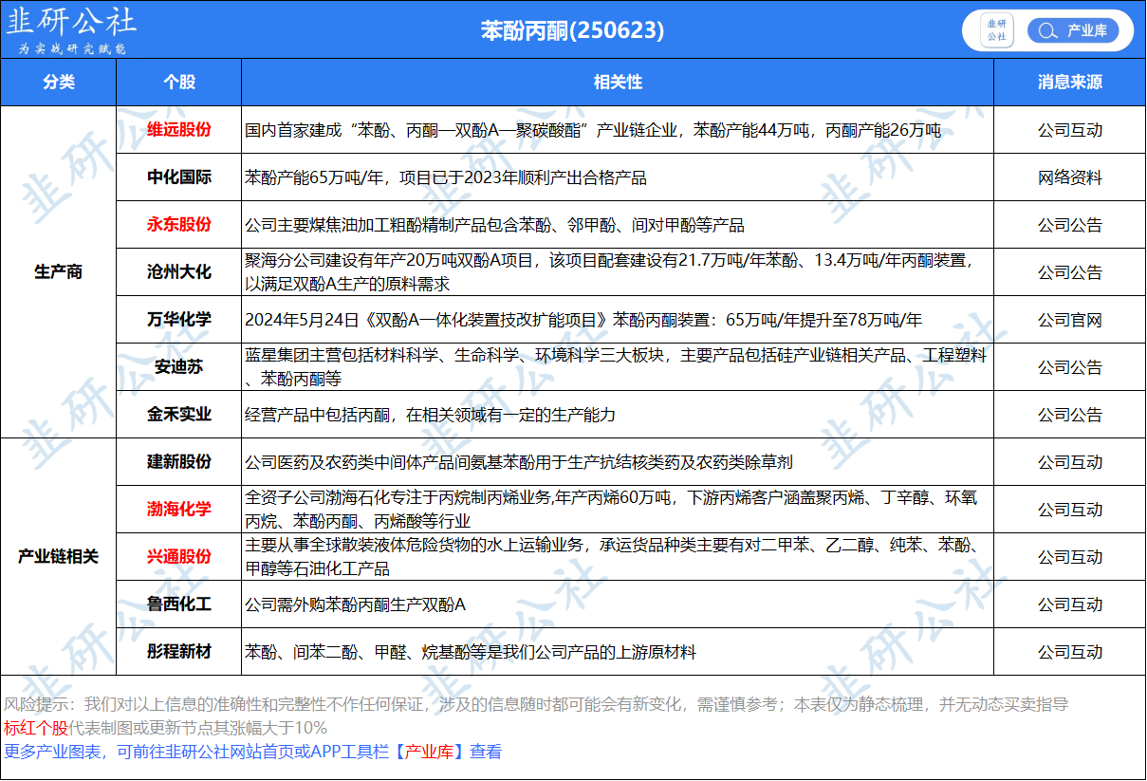Click 金禾实业 description 经营产品中包括丙酮
The height and width of the screenshot is (781, 1147).
[x=431, y=415]
